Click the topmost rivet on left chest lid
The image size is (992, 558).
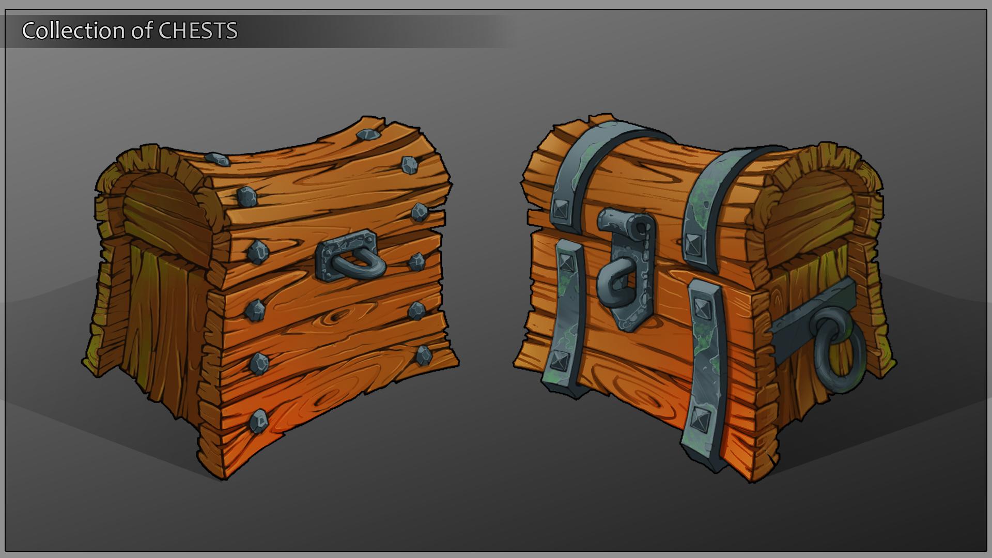point(368,135)
